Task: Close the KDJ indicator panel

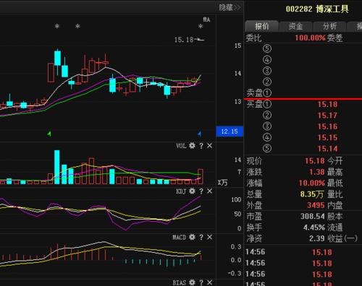Action: (x=210, y=191)
